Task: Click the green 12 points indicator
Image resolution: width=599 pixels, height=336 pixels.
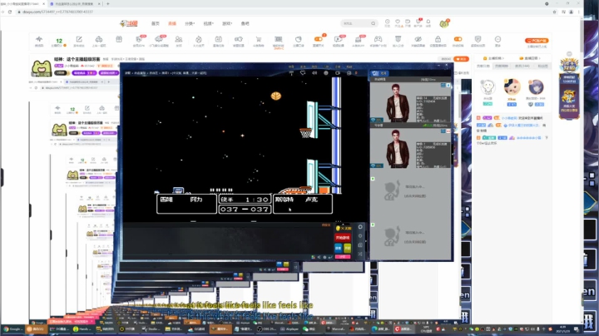Action: pyautogui.click(x=59, y=41)
